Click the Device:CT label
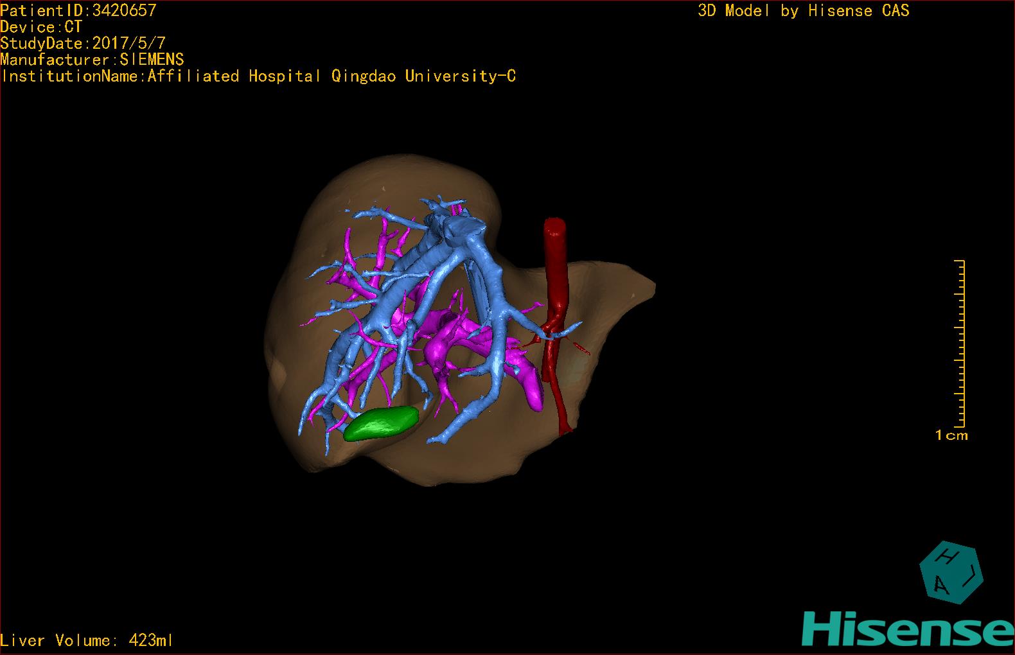1015x655 pixels. point(41,27)
